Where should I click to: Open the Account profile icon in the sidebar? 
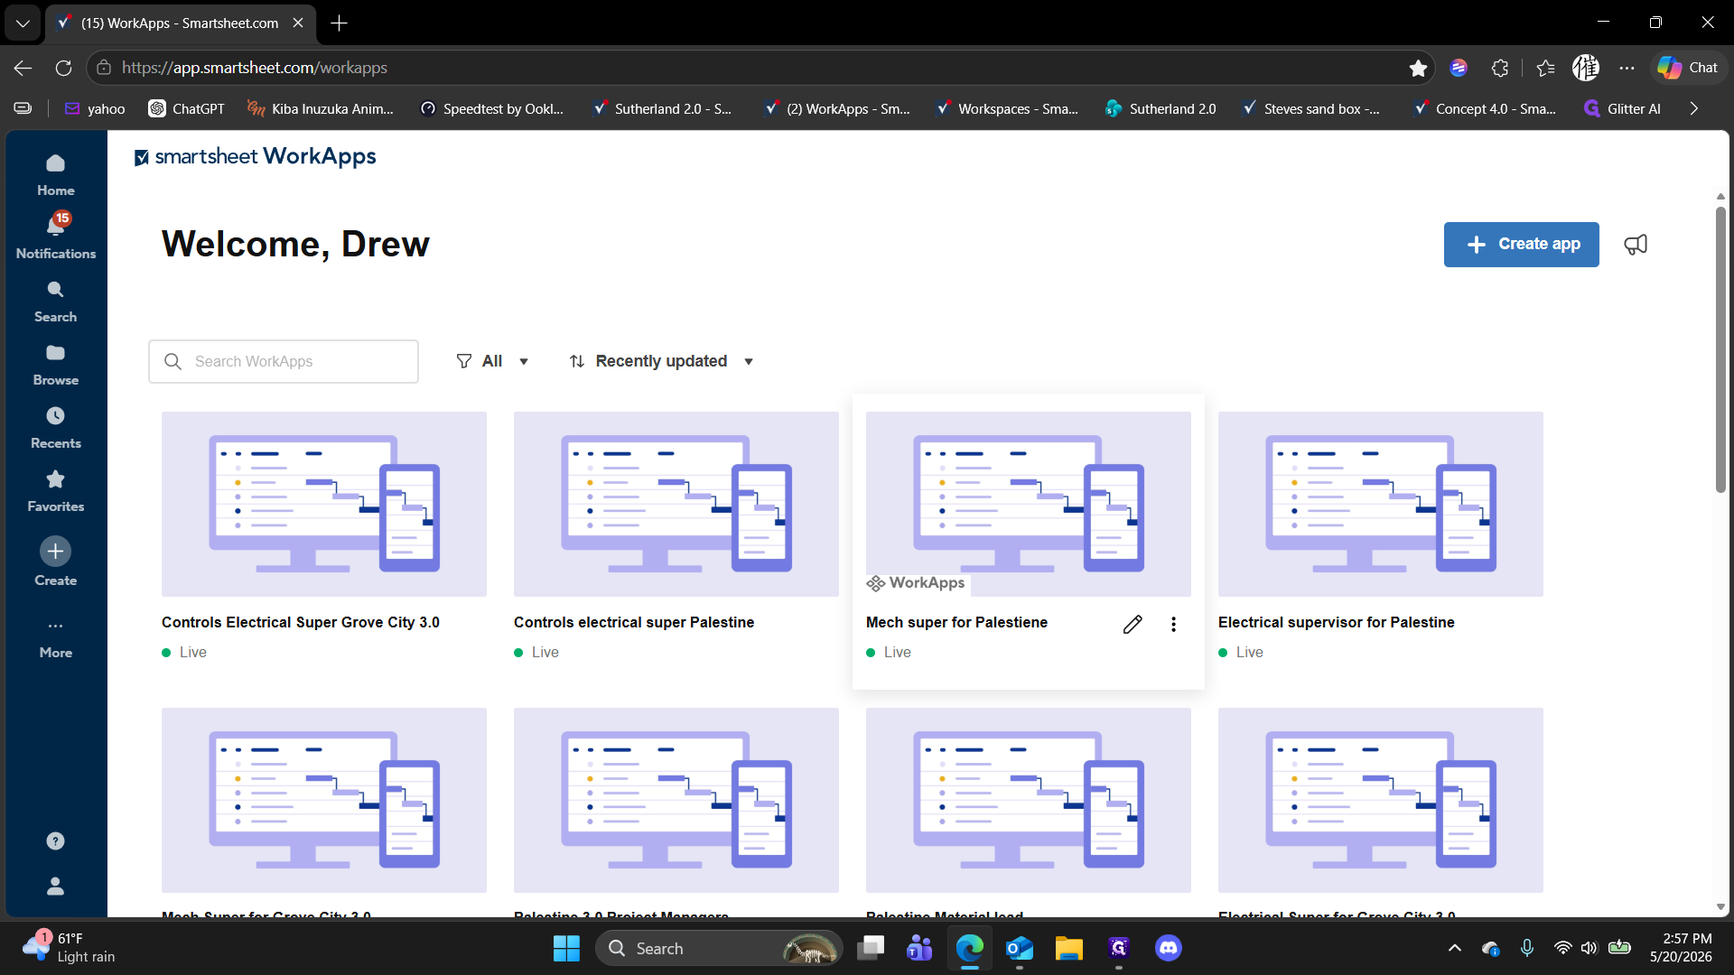tap(55, 887)
